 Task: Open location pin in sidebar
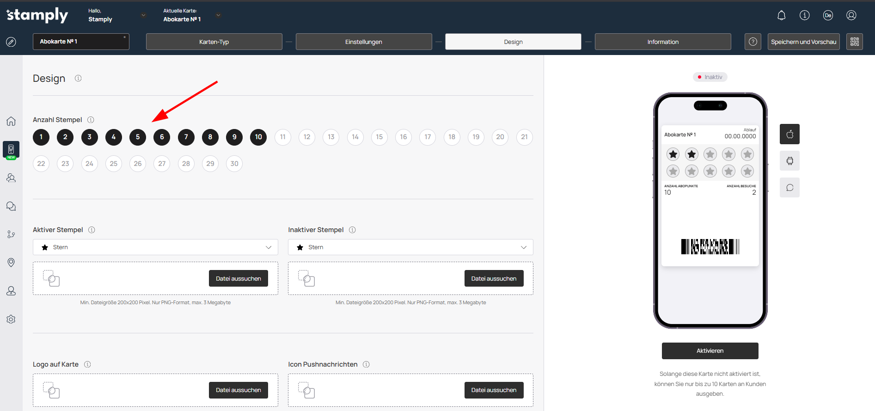tap(11, 263)
